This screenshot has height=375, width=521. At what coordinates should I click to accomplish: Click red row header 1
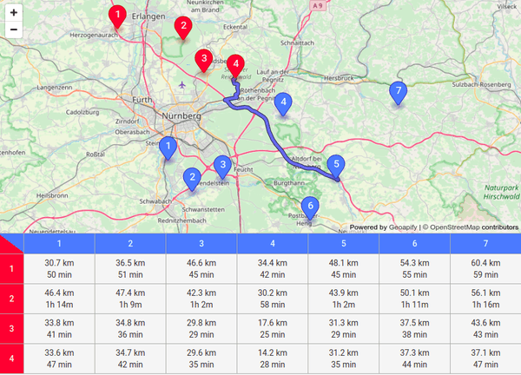tap(11, 269)
